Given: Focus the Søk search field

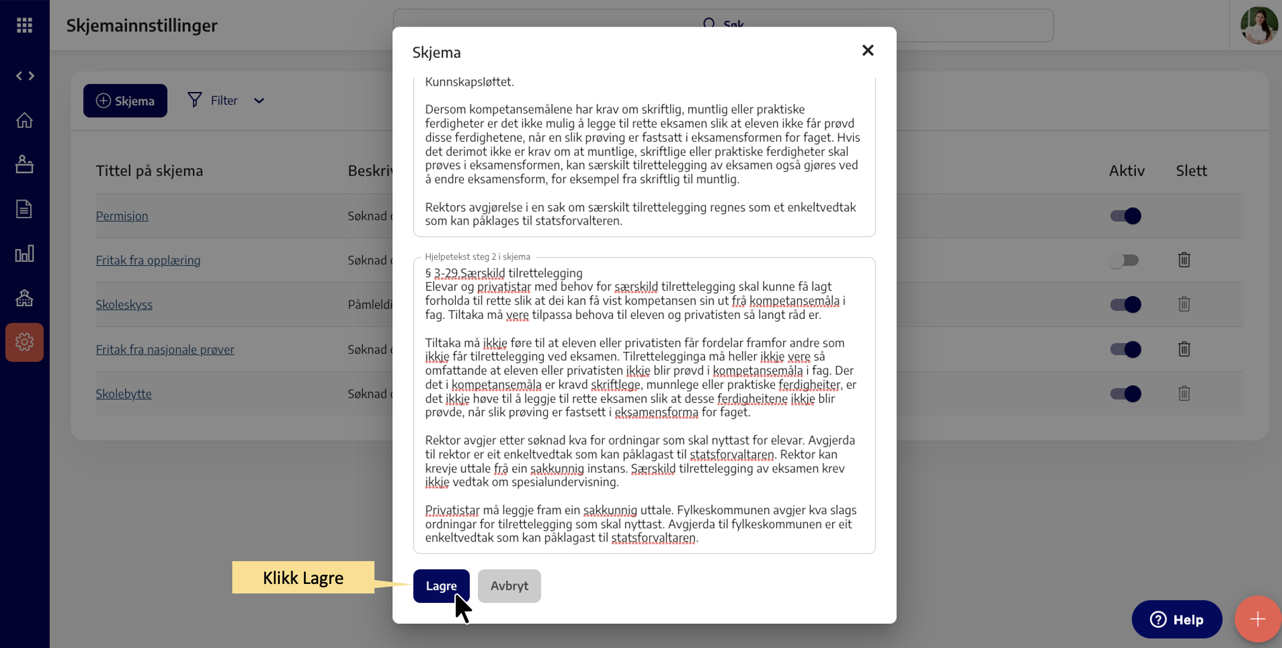Looking at the screenshot, I should (x=723, y=25).
